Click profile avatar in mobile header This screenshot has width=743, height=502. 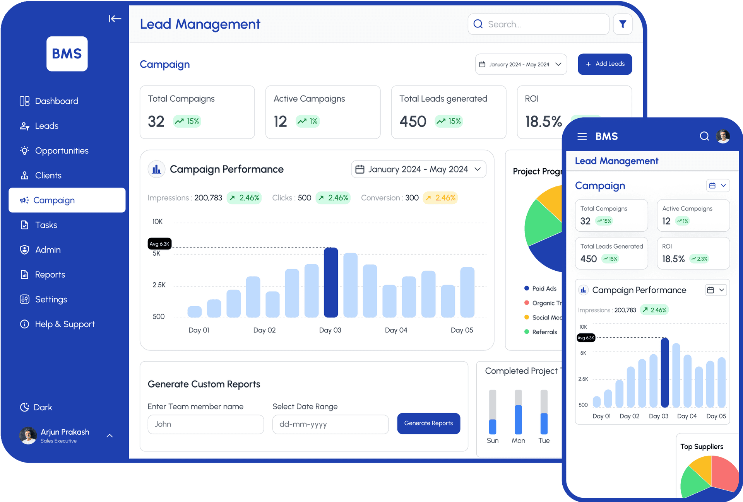pyautogui.click(x=722, y=136)
